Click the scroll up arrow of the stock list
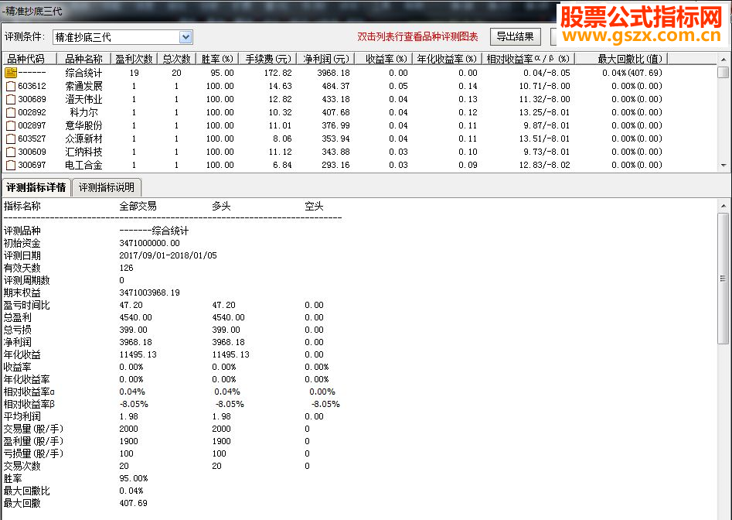 (x=723, y=60)
